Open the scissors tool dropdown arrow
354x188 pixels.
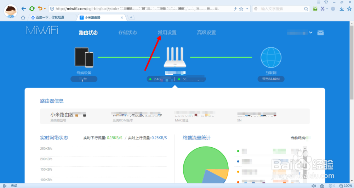tap(327, 9)
